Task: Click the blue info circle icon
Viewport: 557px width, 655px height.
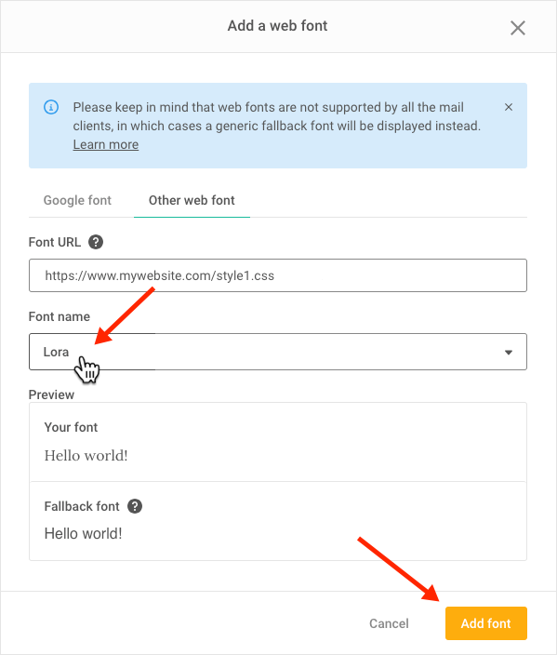Action: [51, 107]
